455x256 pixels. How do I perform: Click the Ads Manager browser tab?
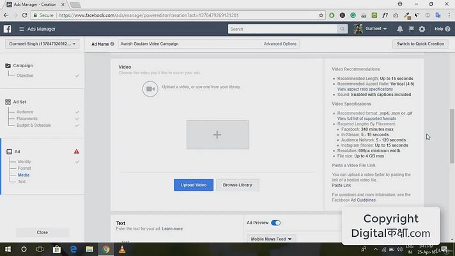pos(35,4)
